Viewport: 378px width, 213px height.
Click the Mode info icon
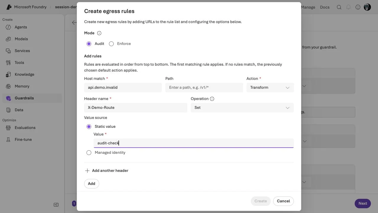pos(99,33)
